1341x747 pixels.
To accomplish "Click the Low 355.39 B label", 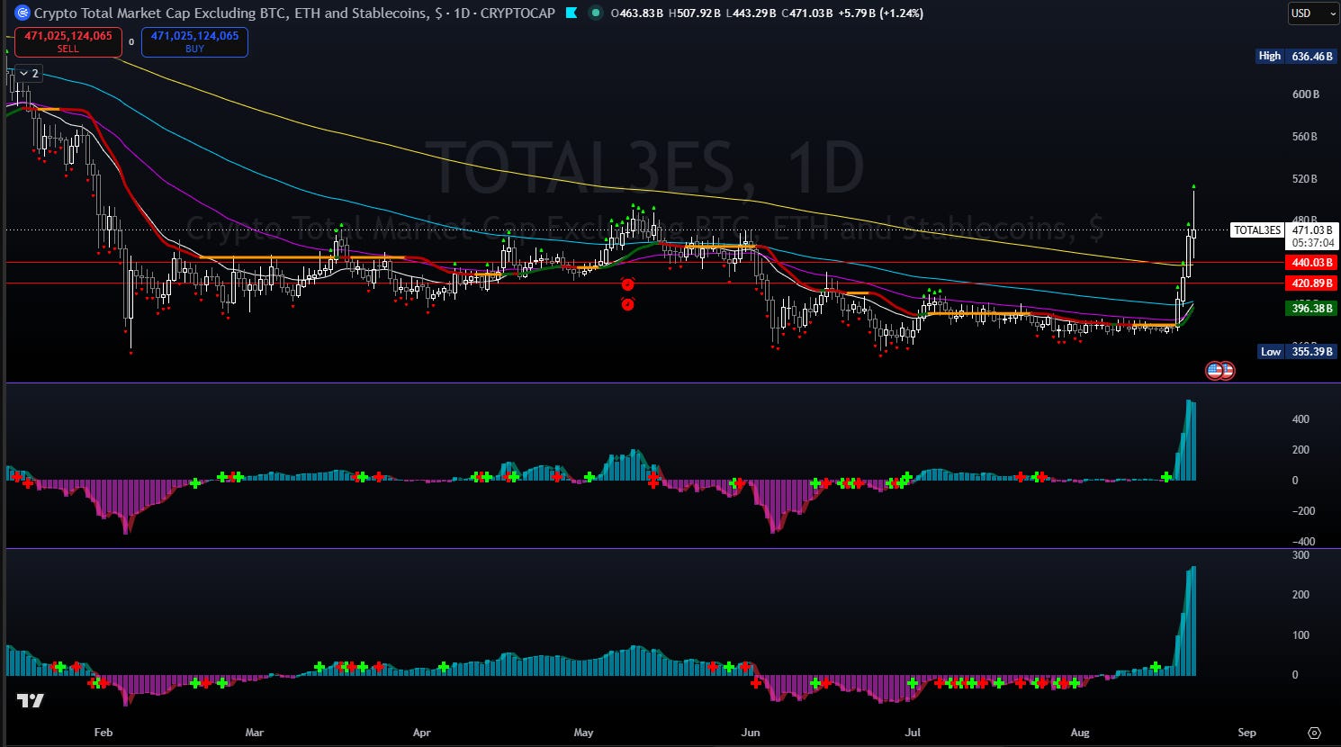I will [x=1296, y=351].
